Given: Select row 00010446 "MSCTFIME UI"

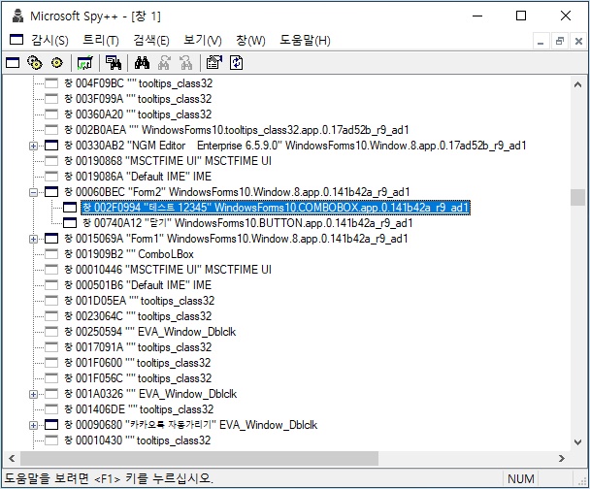Looking at the screenshot, I should pos(168,270).
